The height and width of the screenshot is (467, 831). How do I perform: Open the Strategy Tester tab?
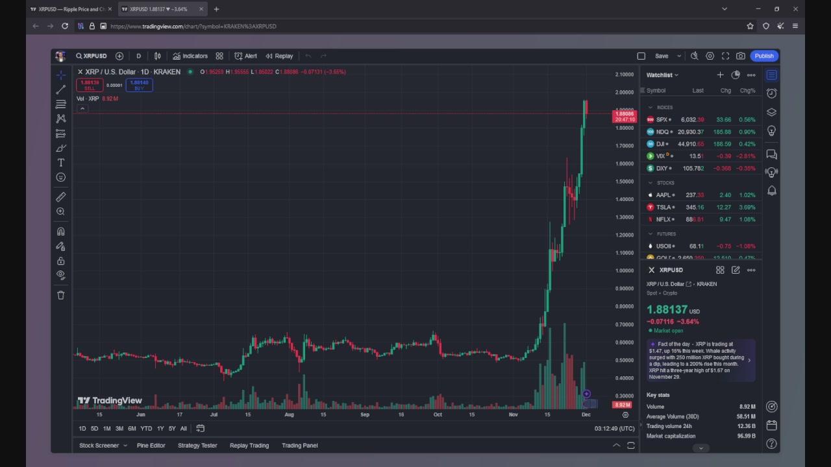(x=197, y=446)
